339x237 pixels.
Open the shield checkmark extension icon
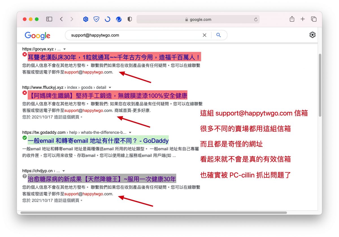click(97, 19)
